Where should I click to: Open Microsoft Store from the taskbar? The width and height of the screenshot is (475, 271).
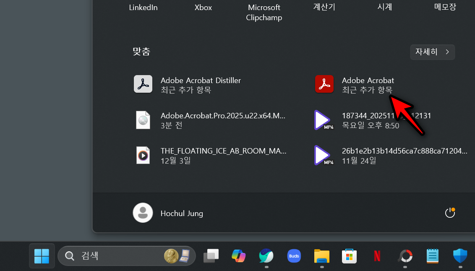click(349, 256)
